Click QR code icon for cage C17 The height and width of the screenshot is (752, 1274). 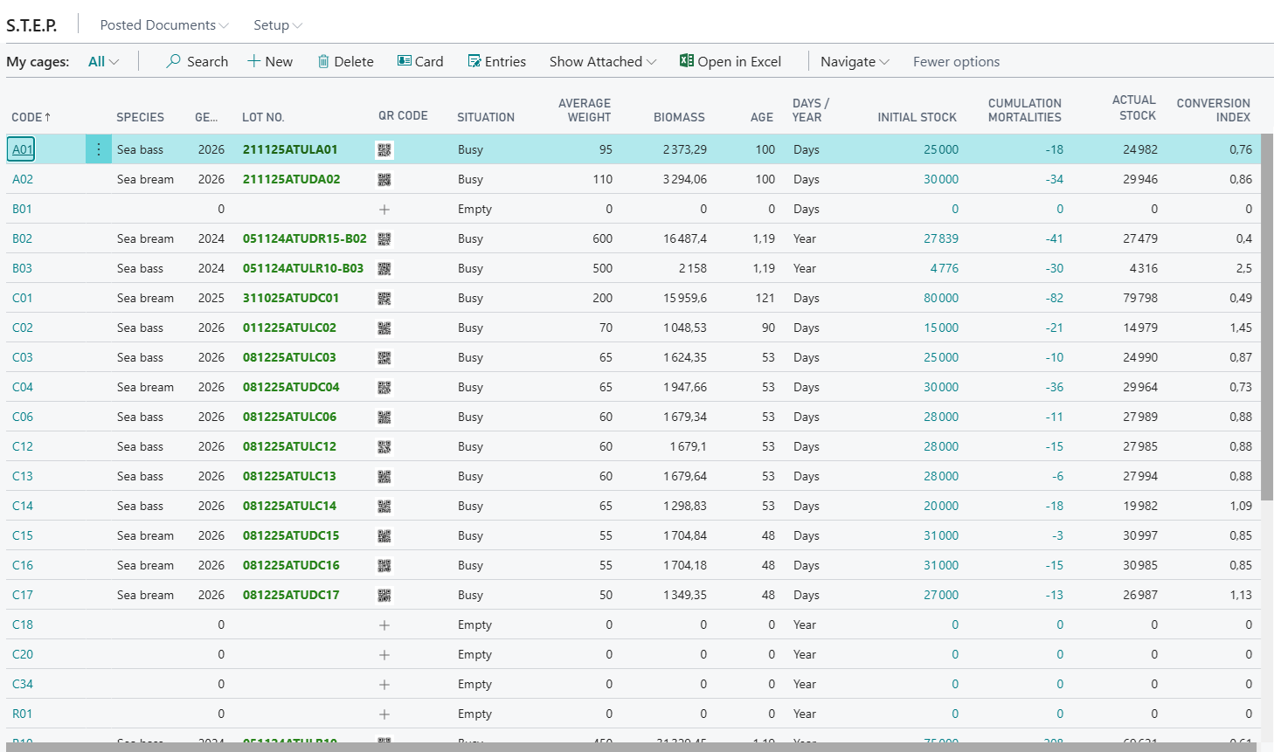[x=384, y=596]
